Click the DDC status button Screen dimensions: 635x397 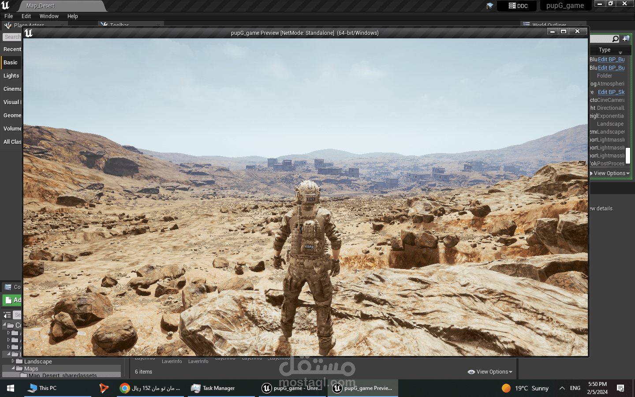click(517, 6)
